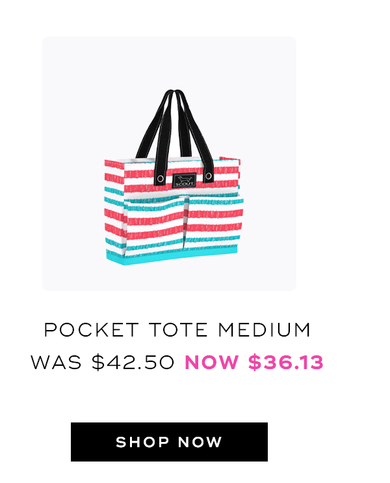Click the dachshund emblem on the bag label

click(185, 179)
